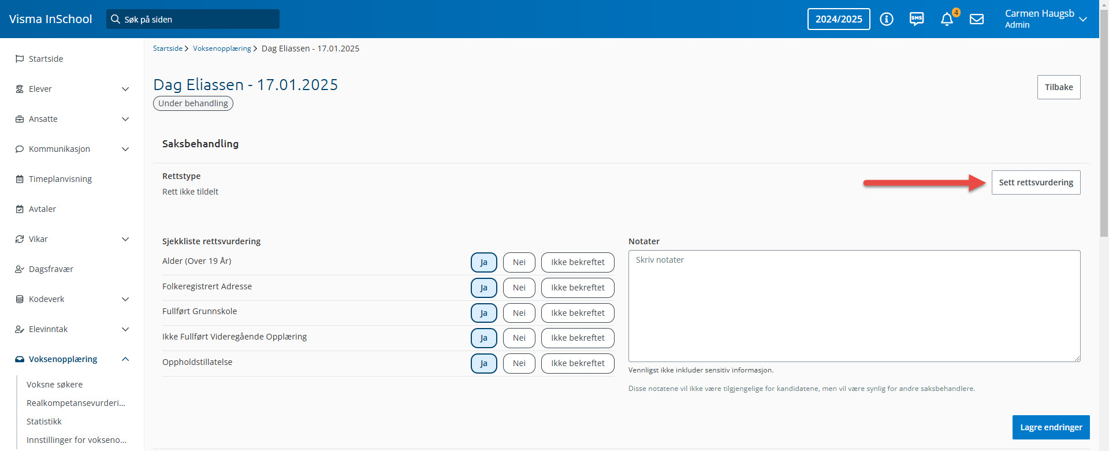Select Nei for Alder (Over 19 År)
Viewport: 1109px width, 451px height.
pos(519,262)
